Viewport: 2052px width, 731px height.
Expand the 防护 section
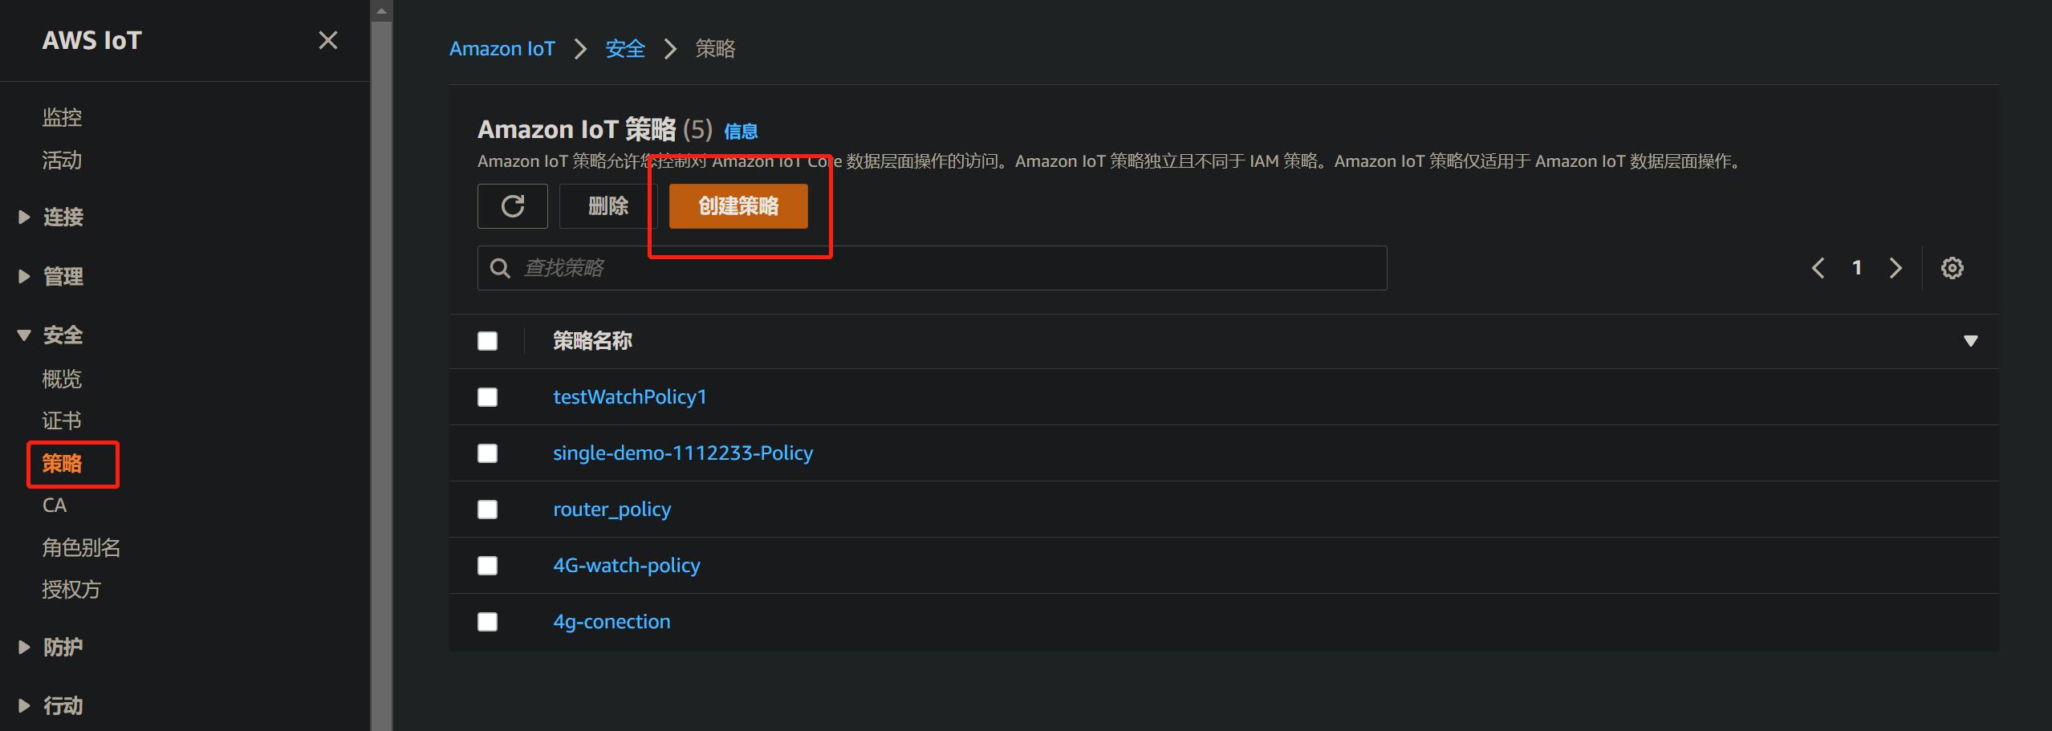24,647
